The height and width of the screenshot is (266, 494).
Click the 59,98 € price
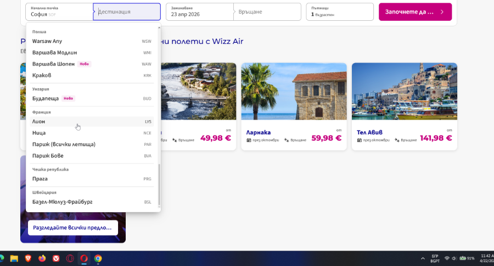(x=327, y=138)
